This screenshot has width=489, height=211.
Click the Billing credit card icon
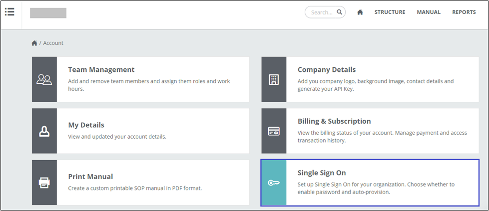pyautogui.click(x=274, y=131)
